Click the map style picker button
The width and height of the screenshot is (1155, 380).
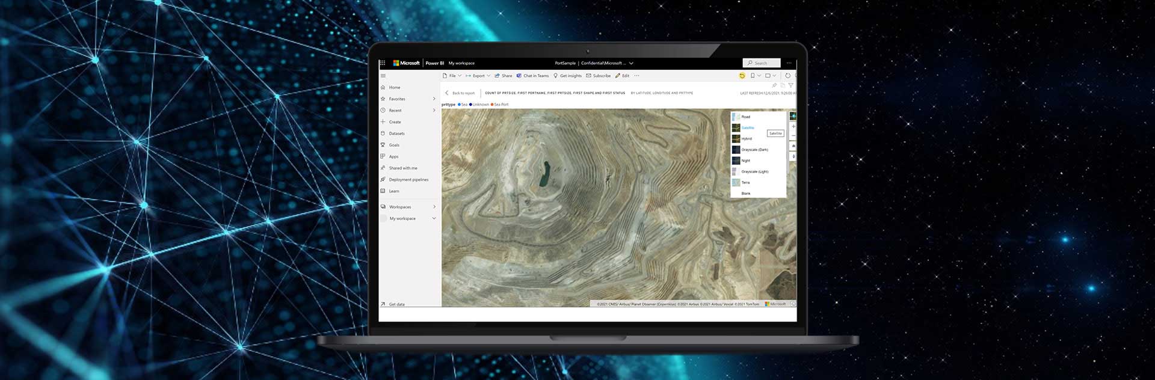coord(793,116)
